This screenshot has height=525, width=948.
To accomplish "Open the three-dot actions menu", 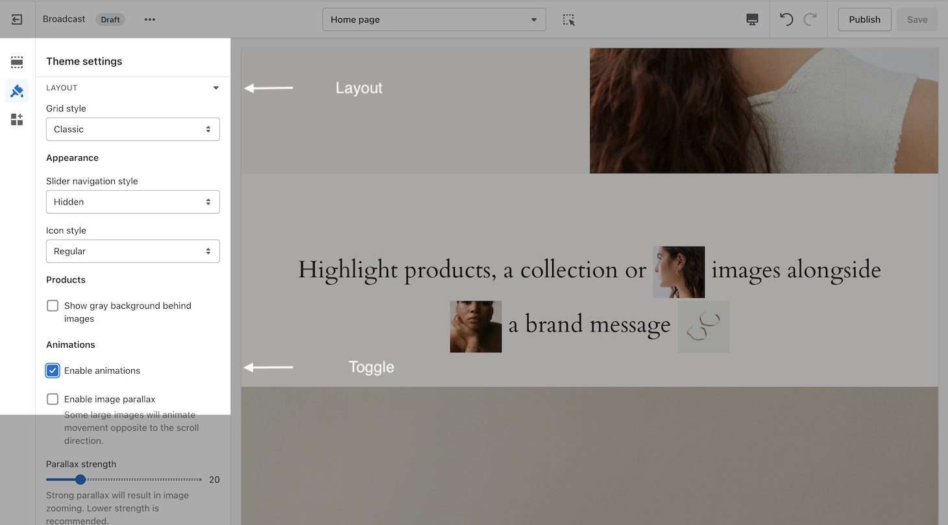I will (150, 19).
